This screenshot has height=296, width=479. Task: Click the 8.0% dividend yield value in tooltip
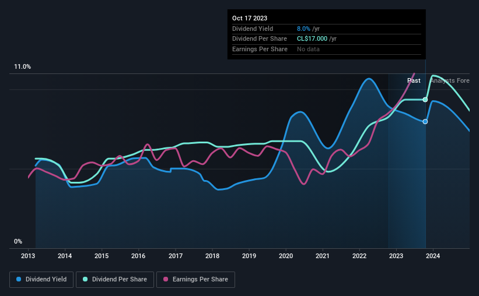coord(303,29)
